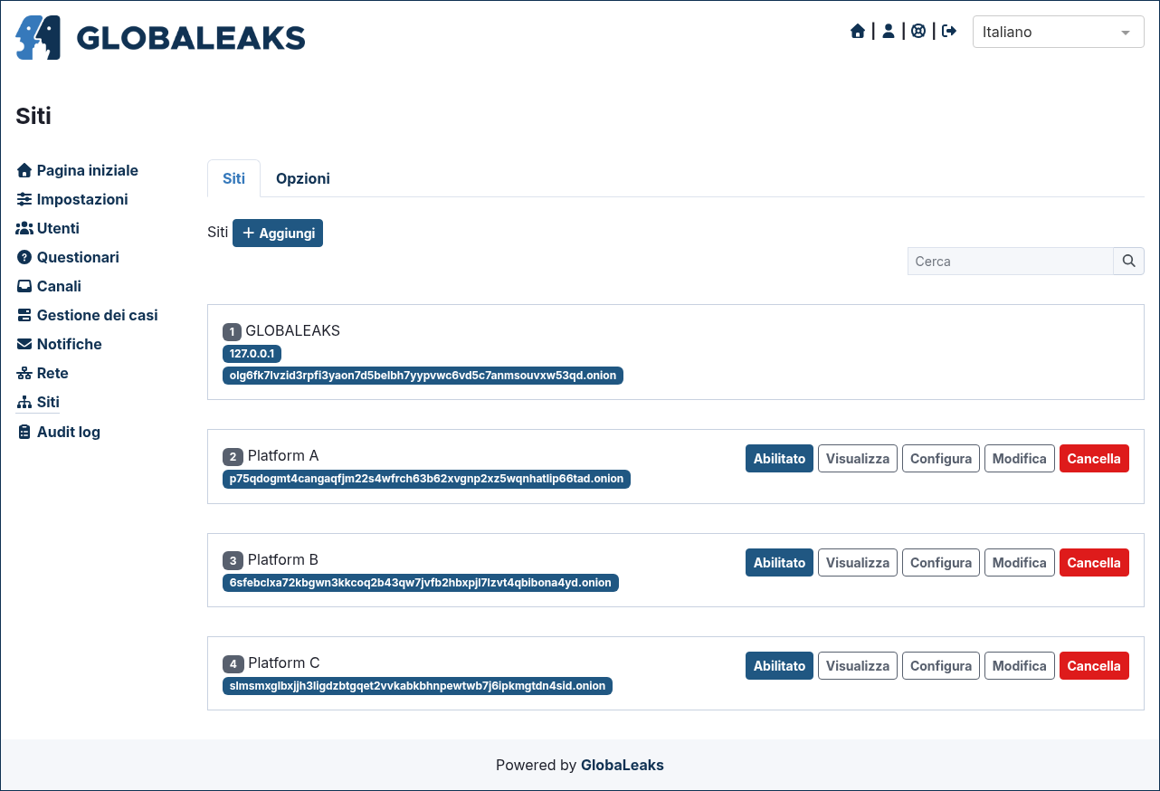
Task: Click Visualizza for Platform A
Action: click(858, 458)
